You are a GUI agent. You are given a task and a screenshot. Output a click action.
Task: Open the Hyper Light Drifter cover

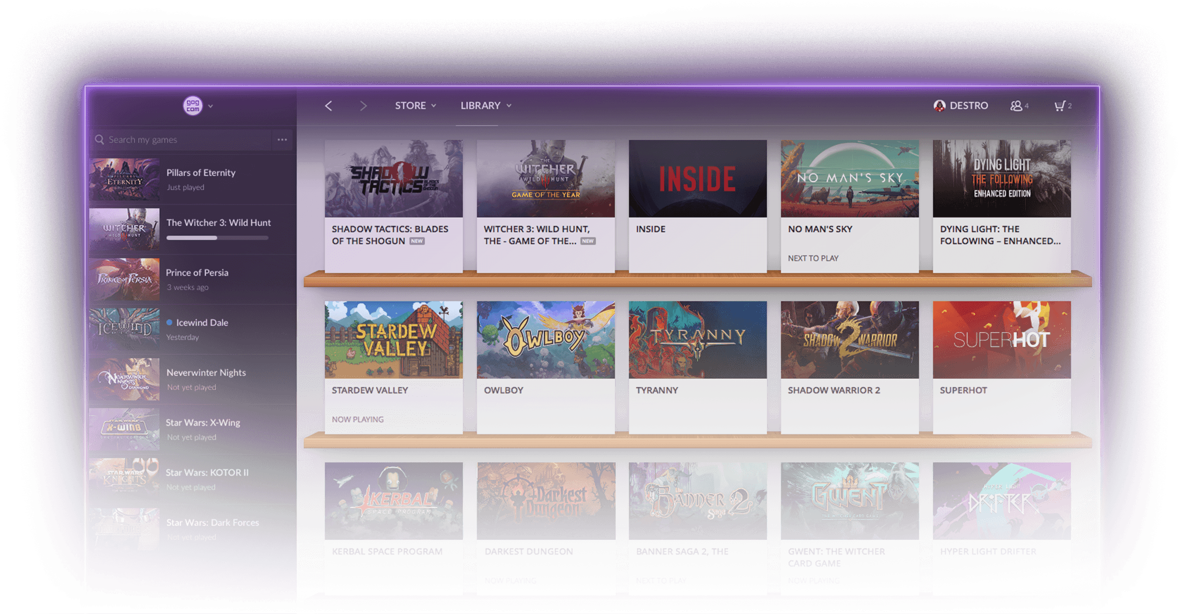[1002, 501]
